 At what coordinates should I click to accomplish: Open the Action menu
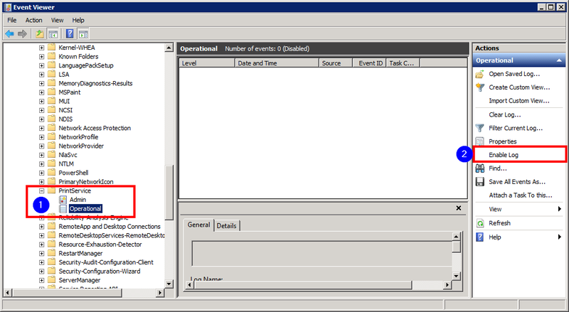click(33, 21)
